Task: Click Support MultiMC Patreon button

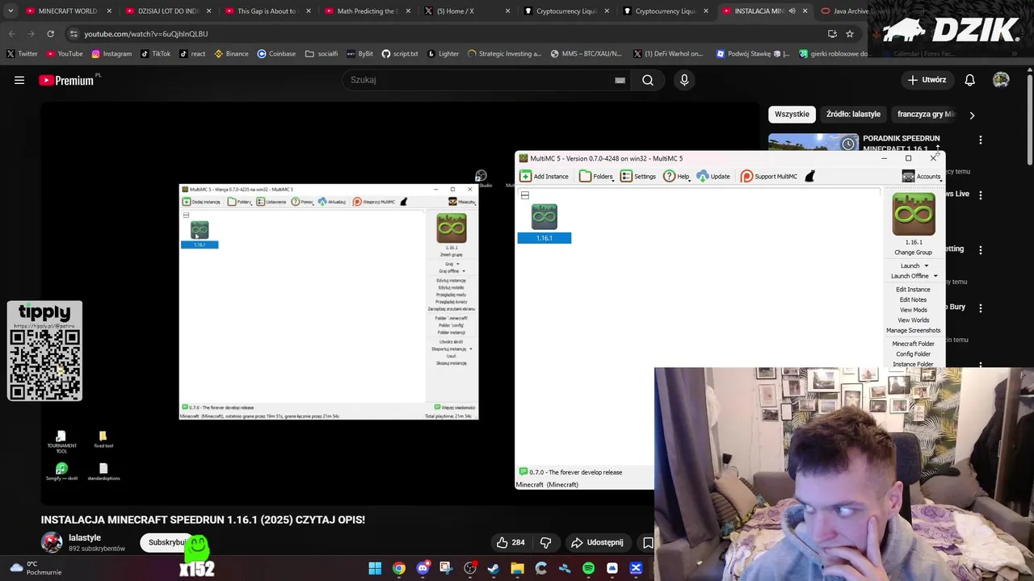Action: tap(769, 176)
